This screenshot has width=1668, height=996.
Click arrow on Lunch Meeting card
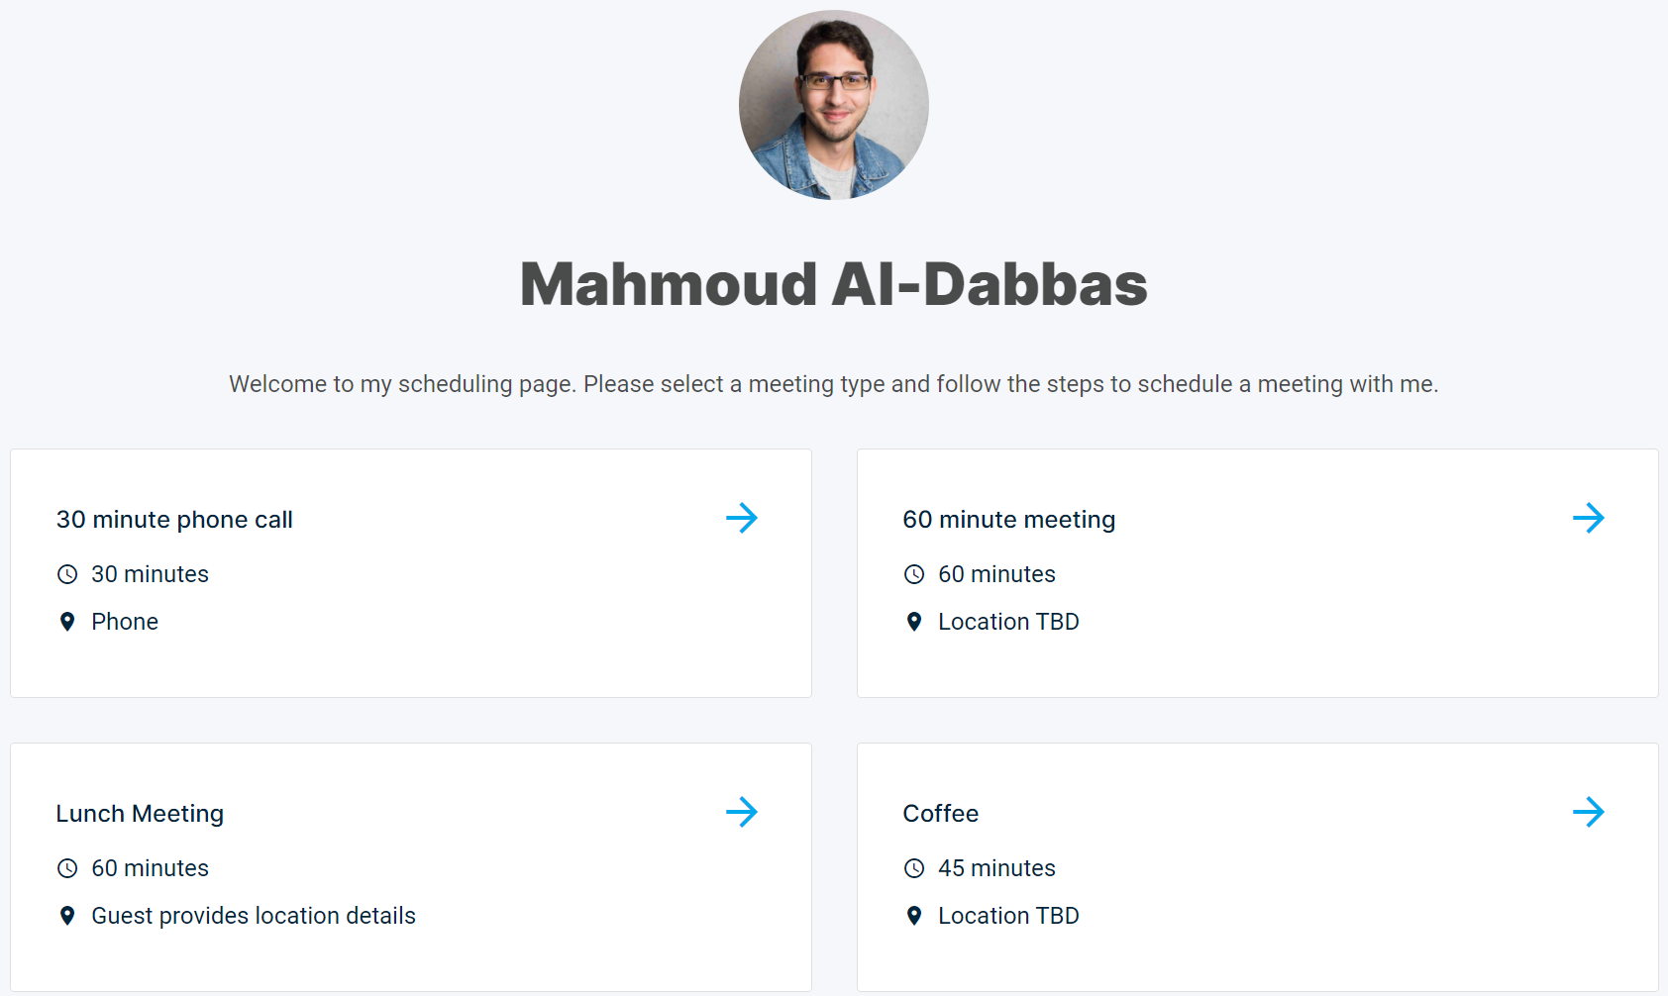pos(741,812)
